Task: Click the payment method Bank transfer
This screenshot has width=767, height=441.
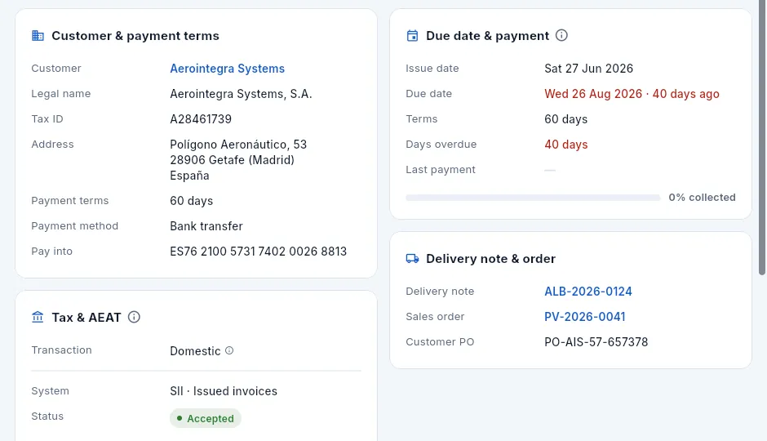Action: click(x=206, y=226)
